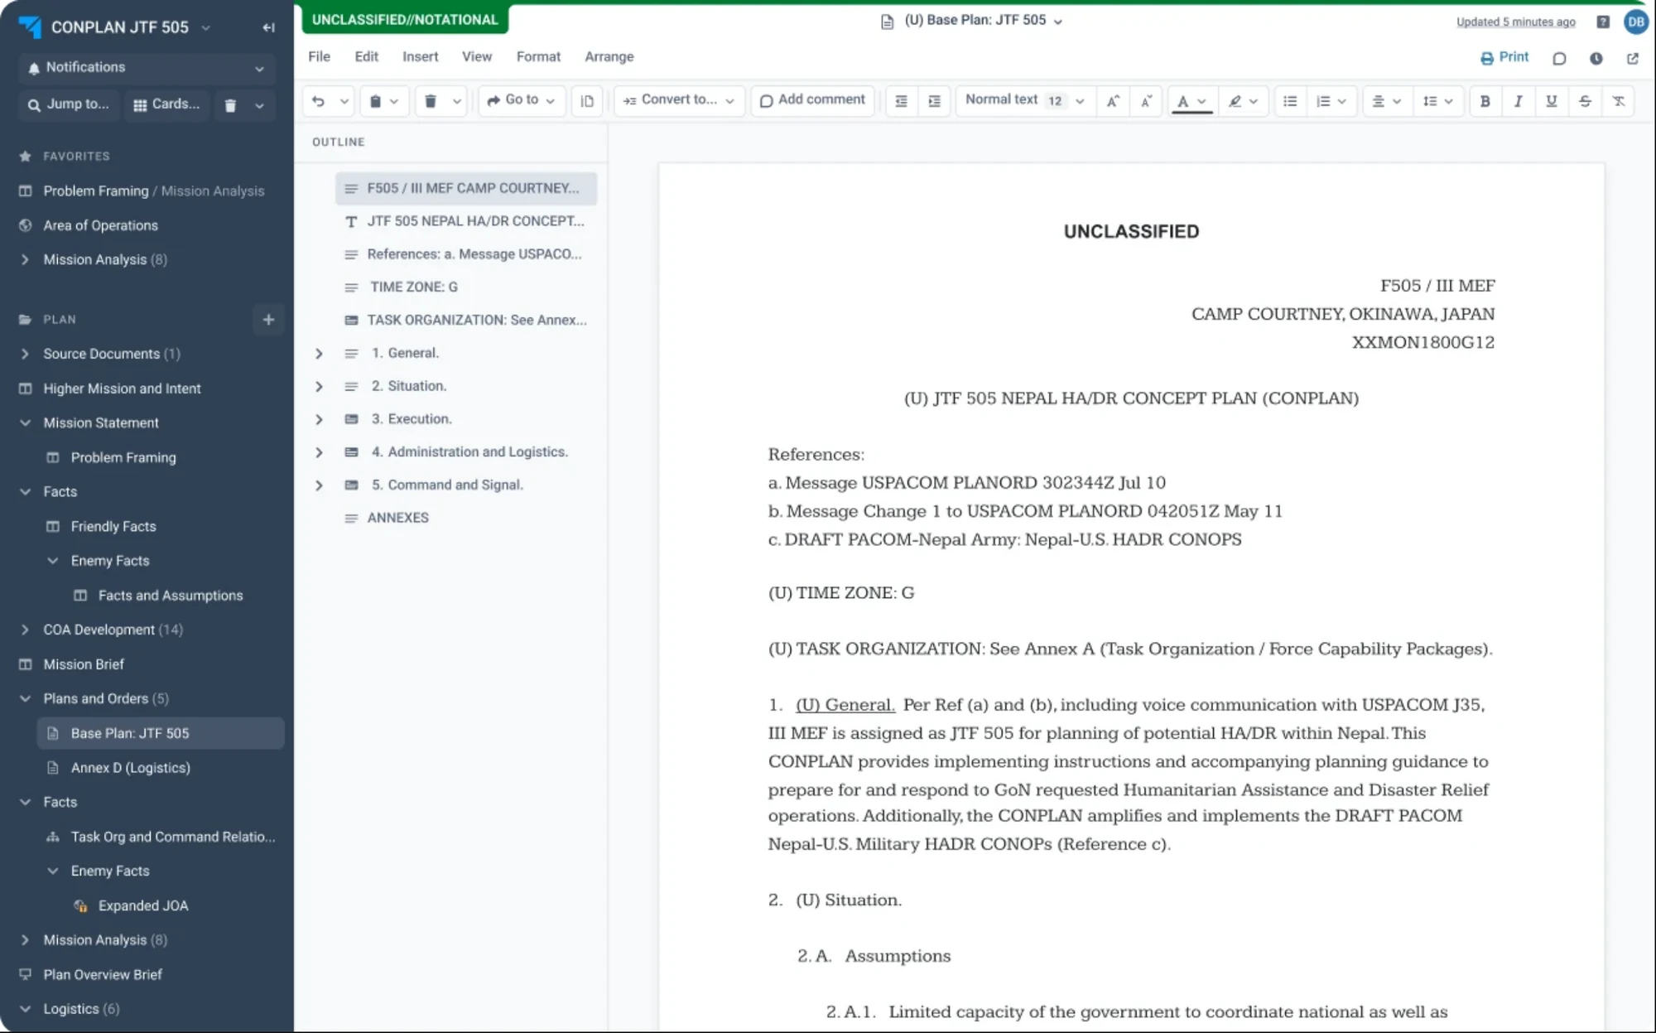Click user avatar DB
The width and height of the screenshot is (1656, 1033).
pos(1635,22)
